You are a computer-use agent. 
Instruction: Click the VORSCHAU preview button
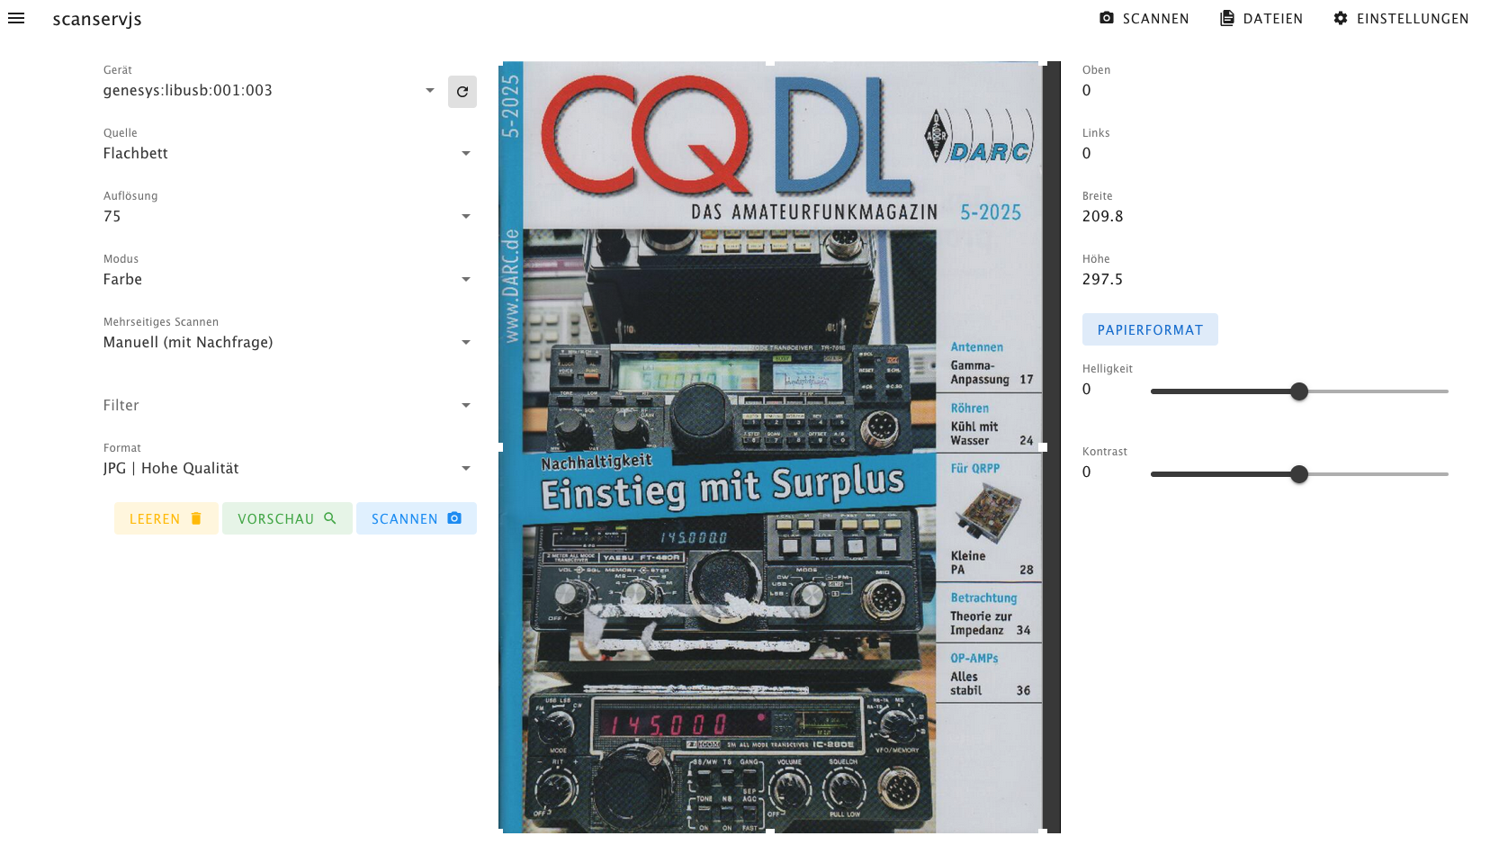point(287,518)
